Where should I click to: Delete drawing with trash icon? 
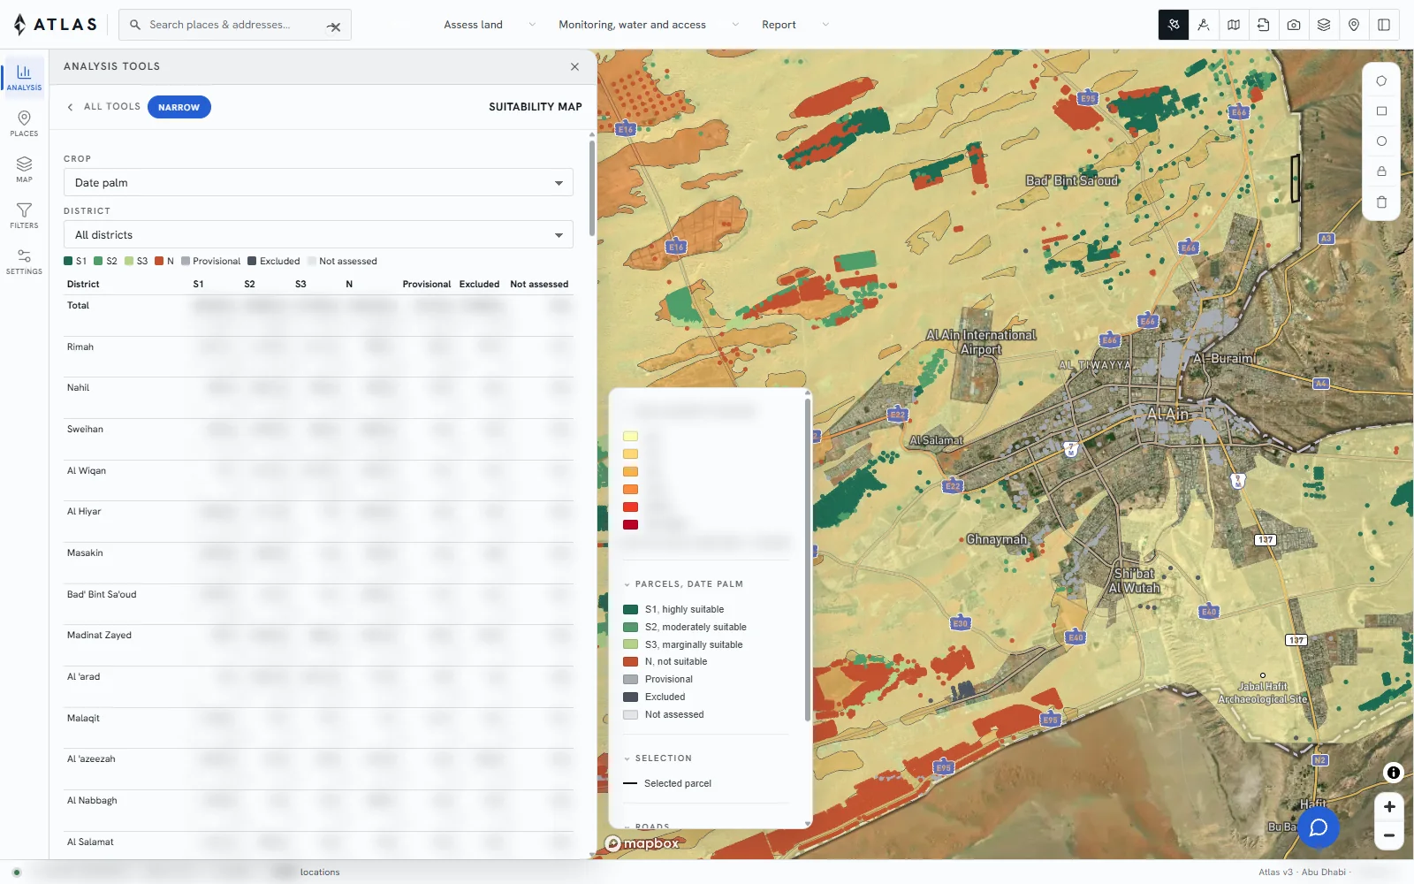pyautogui.click(x=1381, y=202)
